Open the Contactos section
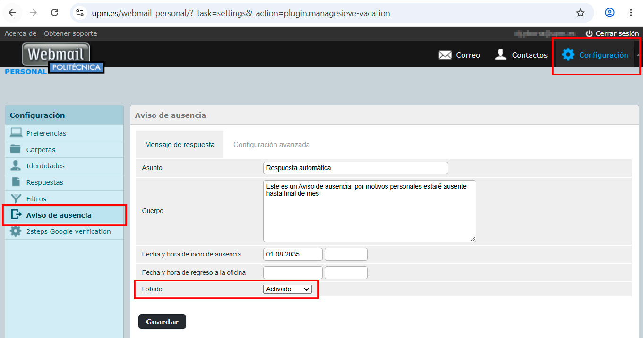 click(x=530, y=55)
